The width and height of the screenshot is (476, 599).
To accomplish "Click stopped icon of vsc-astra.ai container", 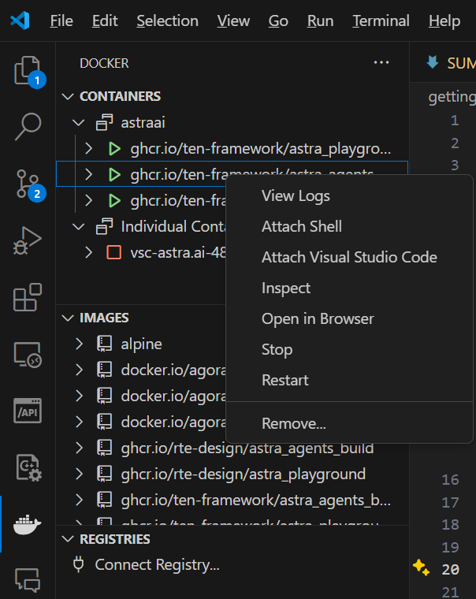I will coord(113,252).
